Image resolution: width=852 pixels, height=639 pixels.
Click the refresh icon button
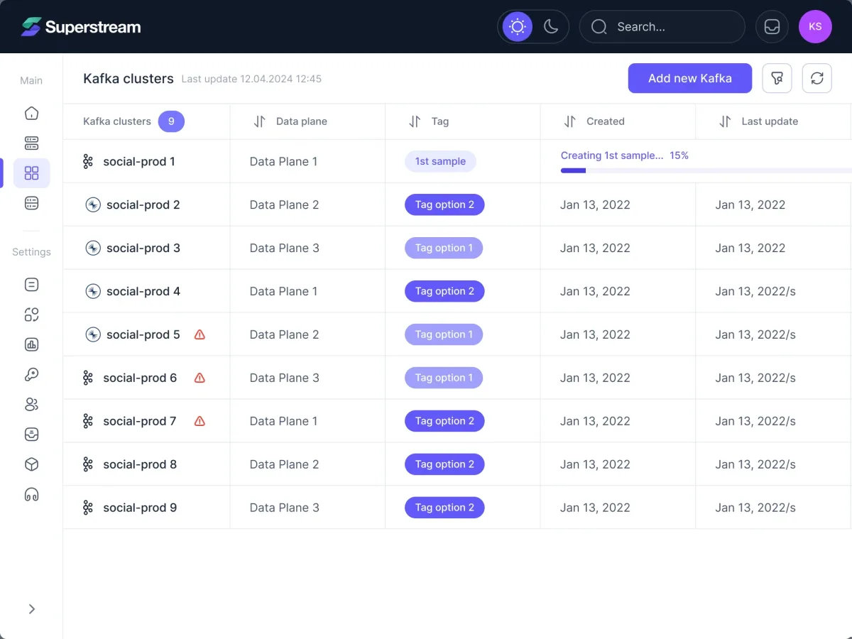point(816,78)
